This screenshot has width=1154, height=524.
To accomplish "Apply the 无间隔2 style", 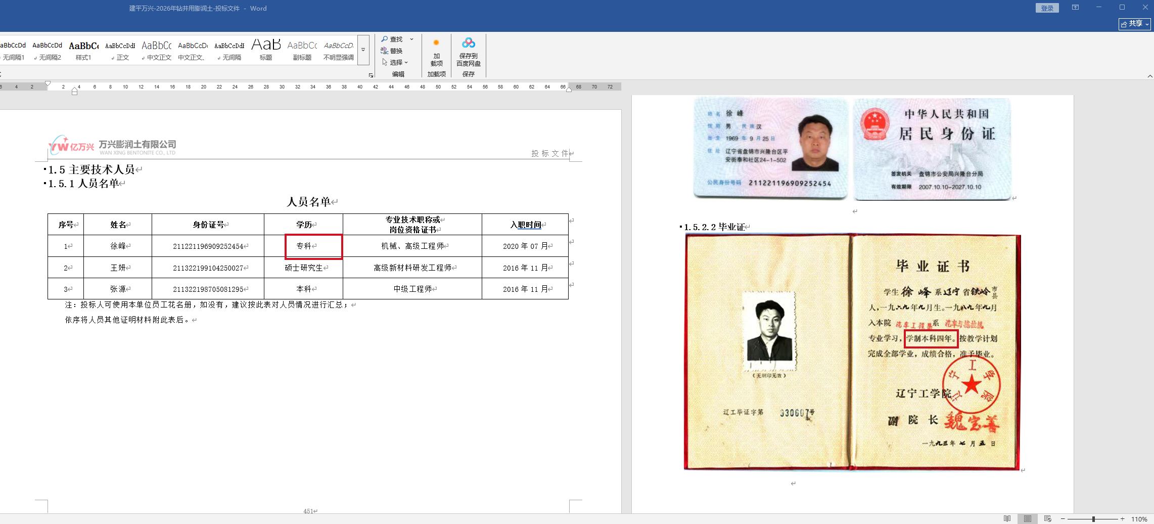I will (x=48, y=51).
